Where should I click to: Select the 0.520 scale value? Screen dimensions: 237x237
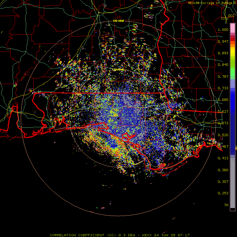pyautogui.click(x=223, y=135)
